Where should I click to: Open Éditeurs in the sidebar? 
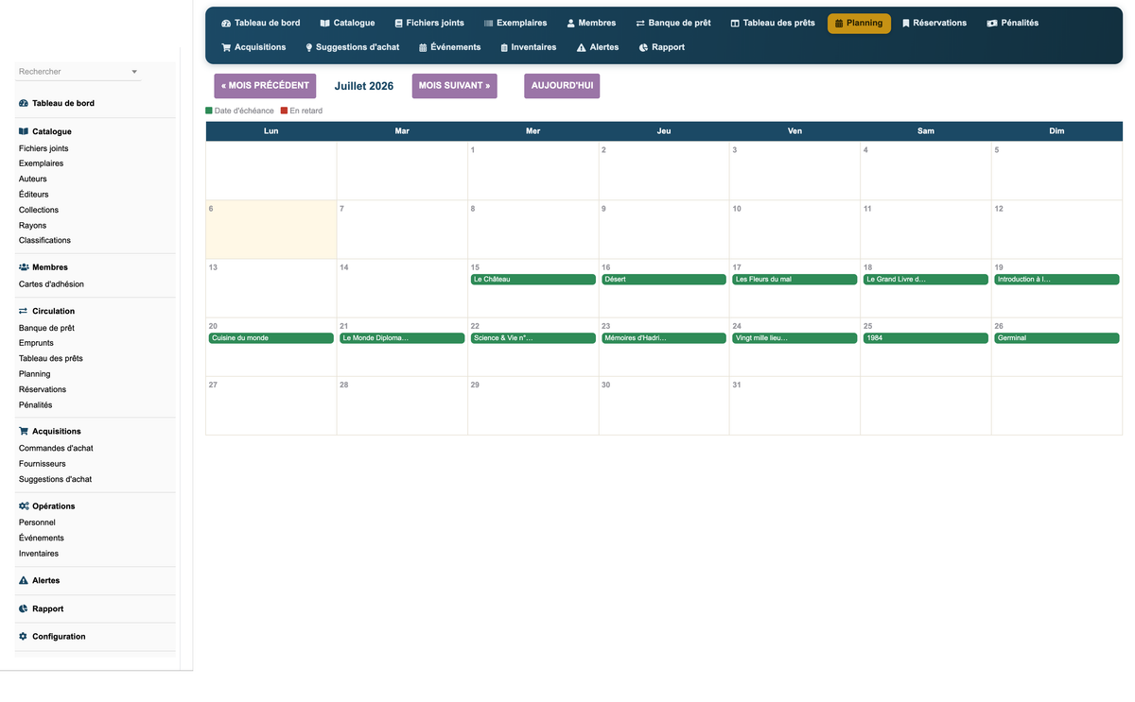(34, 194)
